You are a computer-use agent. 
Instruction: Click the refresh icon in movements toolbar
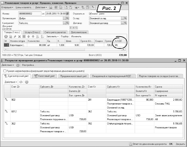point(21,82)
